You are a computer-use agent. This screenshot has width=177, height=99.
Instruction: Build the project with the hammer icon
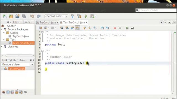tap(72, 16)
